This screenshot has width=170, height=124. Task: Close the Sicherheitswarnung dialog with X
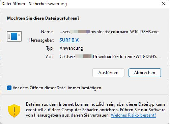[163, 4]
